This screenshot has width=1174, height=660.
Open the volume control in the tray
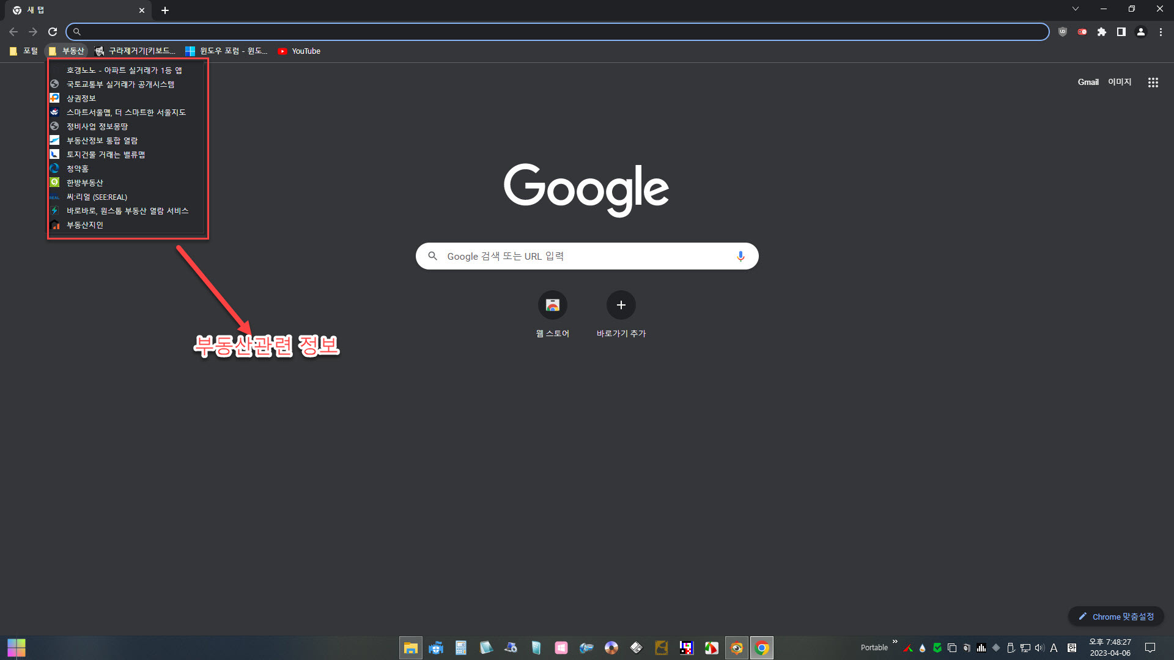(1039, 648)
